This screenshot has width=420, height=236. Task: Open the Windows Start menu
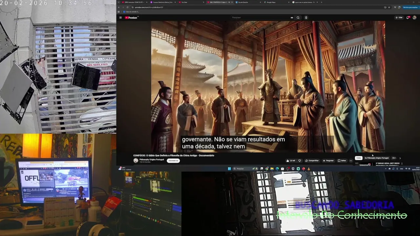229,169
